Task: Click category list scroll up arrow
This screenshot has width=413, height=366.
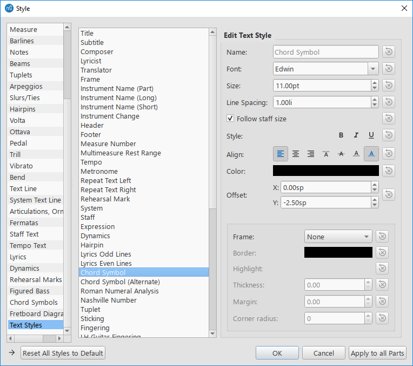Action: pyautogui.click(x=67, y=27)
